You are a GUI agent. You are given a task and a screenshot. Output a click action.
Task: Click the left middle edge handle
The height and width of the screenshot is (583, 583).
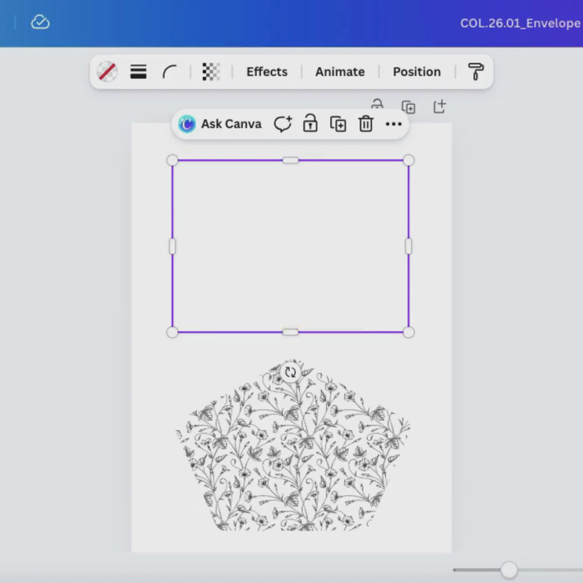tap(172, 246)
